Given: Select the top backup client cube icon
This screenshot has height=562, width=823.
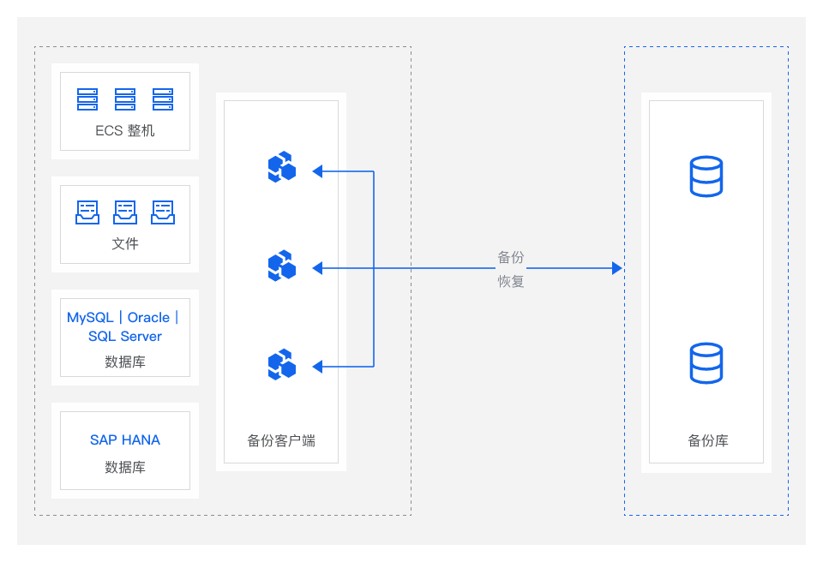Looking at the screenshot, I should [282, 167].
